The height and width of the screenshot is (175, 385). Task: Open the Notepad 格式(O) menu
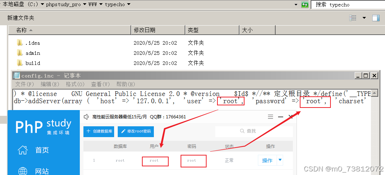click(75, 84)
